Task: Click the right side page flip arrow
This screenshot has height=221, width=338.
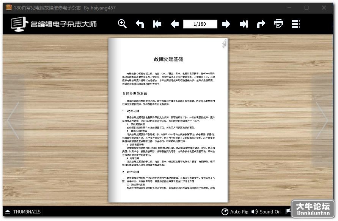Action: point(322,121)
